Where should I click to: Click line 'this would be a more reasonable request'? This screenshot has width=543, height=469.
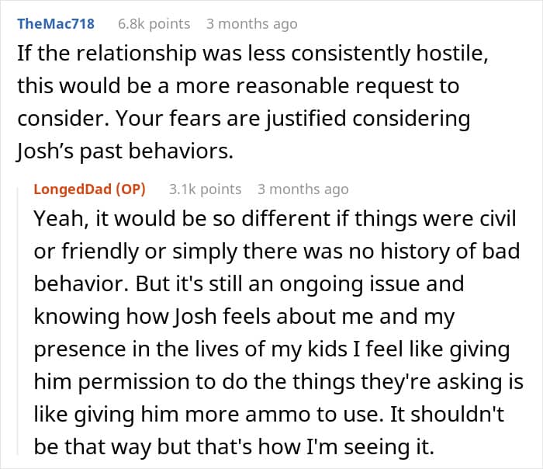tap(238, 86)
